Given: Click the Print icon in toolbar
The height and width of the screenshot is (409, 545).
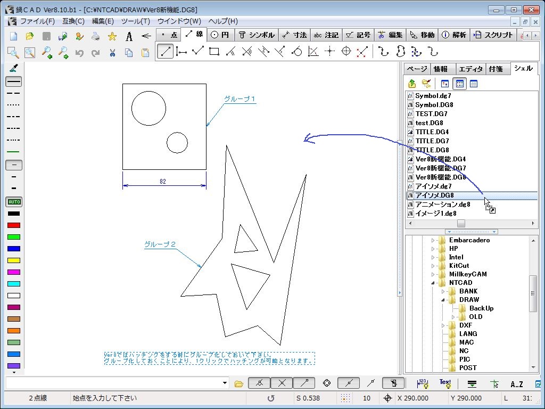Looking at the screenshot, I should click(x=96, y=36).
